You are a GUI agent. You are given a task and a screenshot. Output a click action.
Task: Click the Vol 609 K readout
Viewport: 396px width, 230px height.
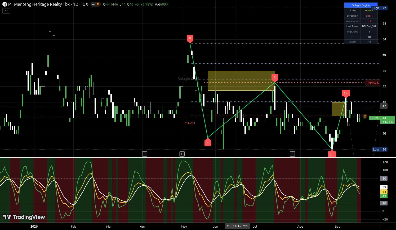click(162, 4)
